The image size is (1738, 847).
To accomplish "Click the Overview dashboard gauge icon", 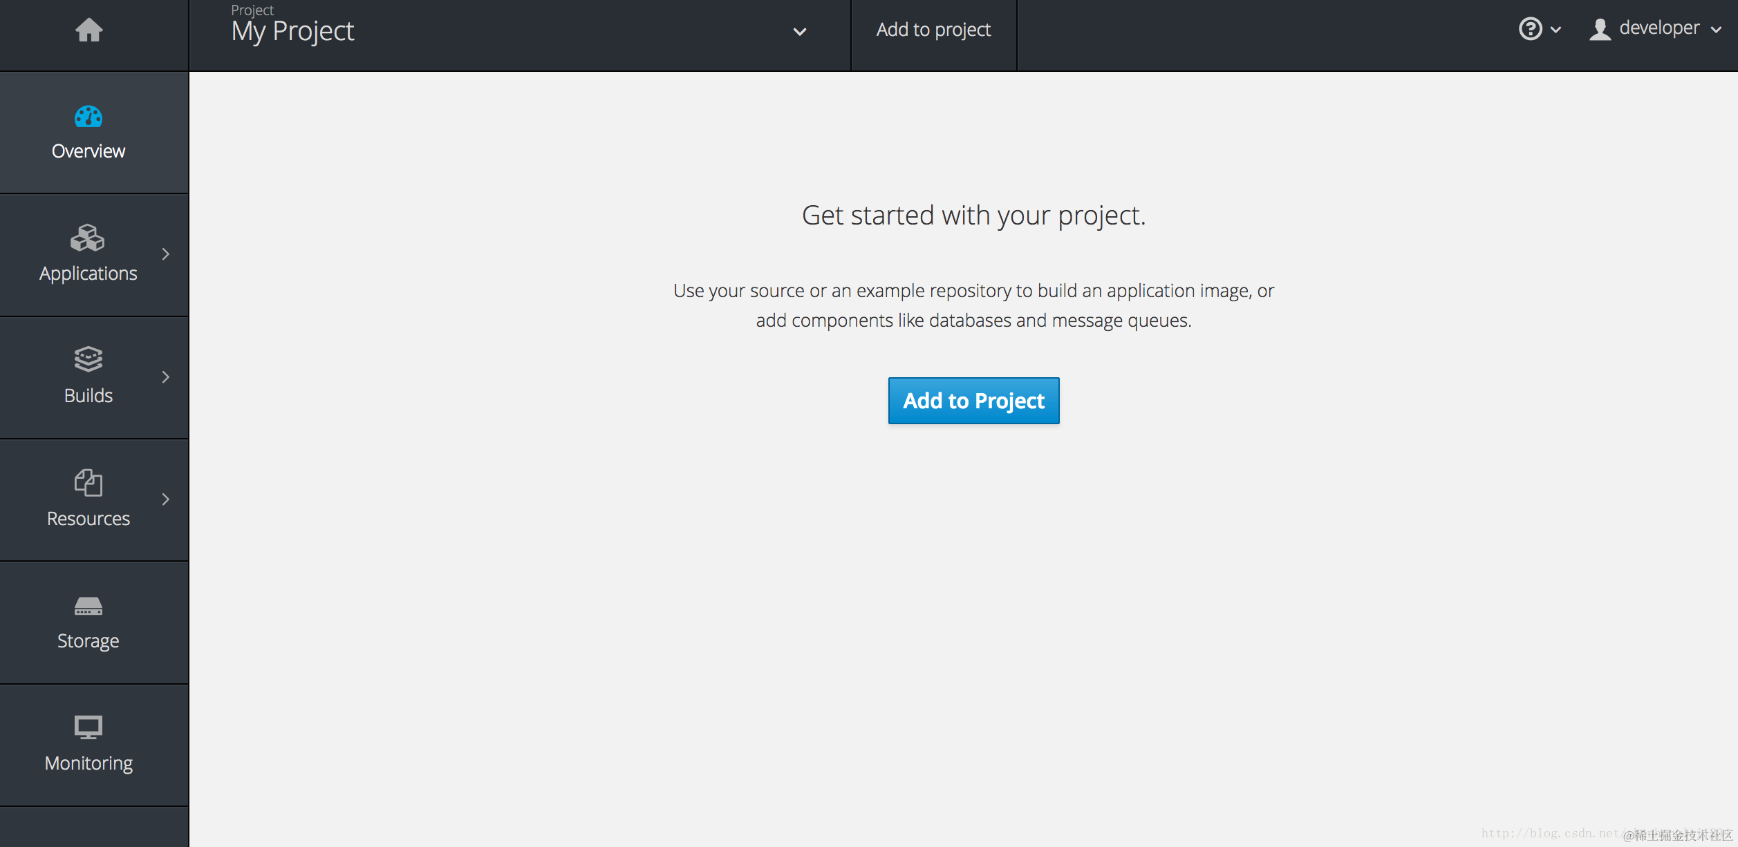I will pyautogui.click(x=88, y=116).
